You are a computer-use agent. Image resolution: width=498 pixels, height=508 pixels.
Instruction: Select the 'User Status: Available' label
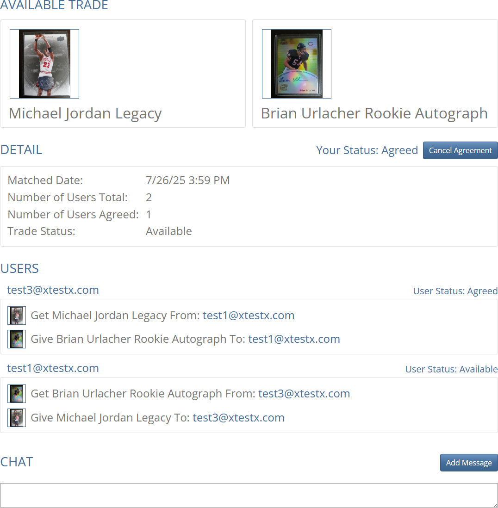[451, 369]
